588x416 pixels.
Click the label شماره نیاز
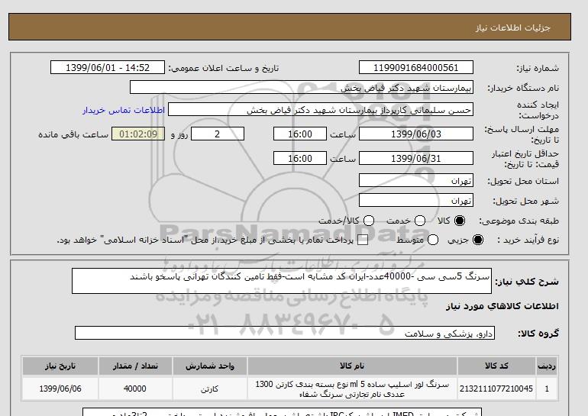(x=538, y=68)
